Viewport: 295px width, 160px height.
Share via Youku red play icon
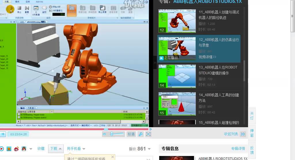(x=2, y=149)
